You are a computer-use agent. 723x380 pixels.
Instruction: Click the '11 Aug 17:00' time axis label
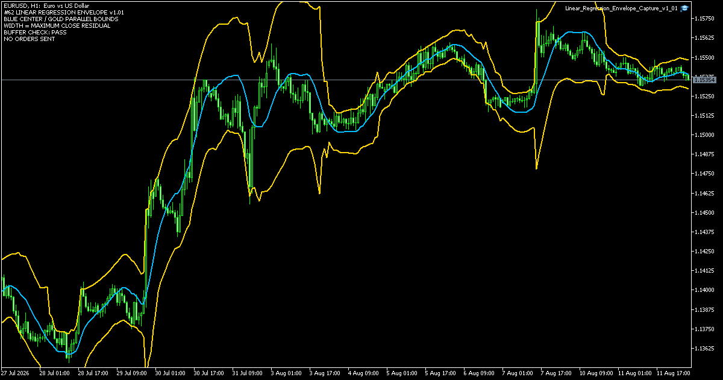(673, 373)
